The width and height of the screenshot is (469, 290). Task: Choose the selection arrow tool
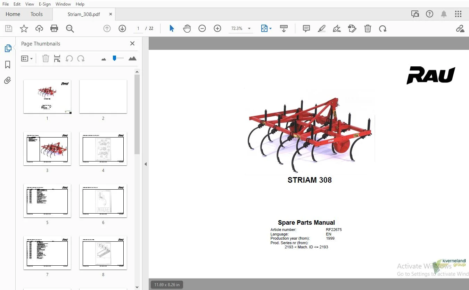[172, 28]
